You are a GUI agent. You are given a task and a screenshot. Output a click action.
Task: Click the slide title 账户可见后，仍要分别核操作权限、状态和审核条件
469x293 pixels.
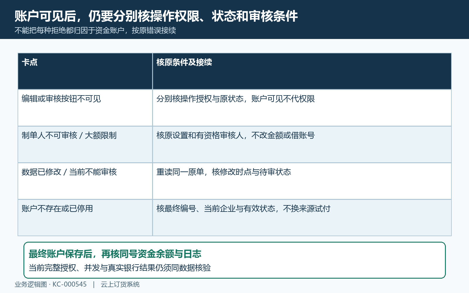click(x=156, y=16)
